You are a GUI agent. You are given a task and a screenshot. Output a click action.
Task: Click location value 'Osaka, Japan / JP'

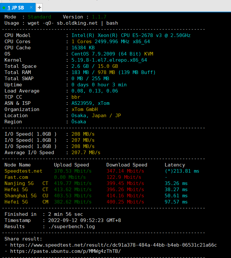tap(96, 116)
